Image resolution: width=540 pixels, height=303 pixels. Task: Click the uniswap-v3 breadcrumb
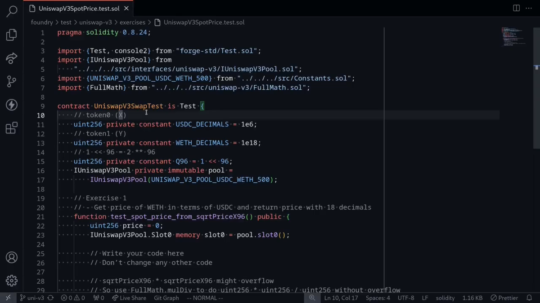pos(95,22)
